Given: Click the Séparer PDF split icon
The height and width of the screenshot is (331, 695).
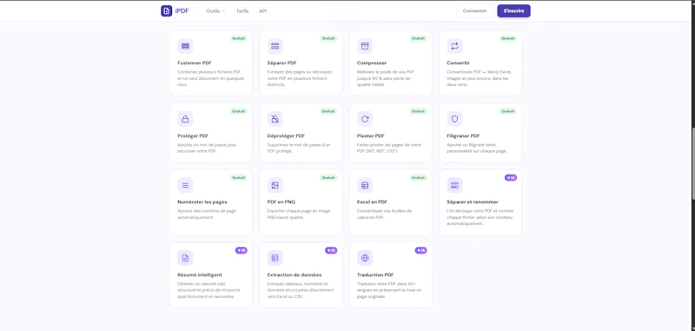Looking at the screenshot, I should click(x=275, y=46).
